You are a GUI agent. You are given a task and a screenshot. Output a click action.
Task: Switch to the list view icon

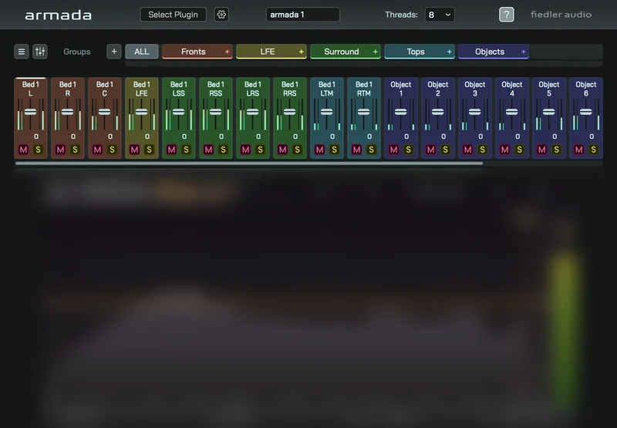(x=22, y=52)
